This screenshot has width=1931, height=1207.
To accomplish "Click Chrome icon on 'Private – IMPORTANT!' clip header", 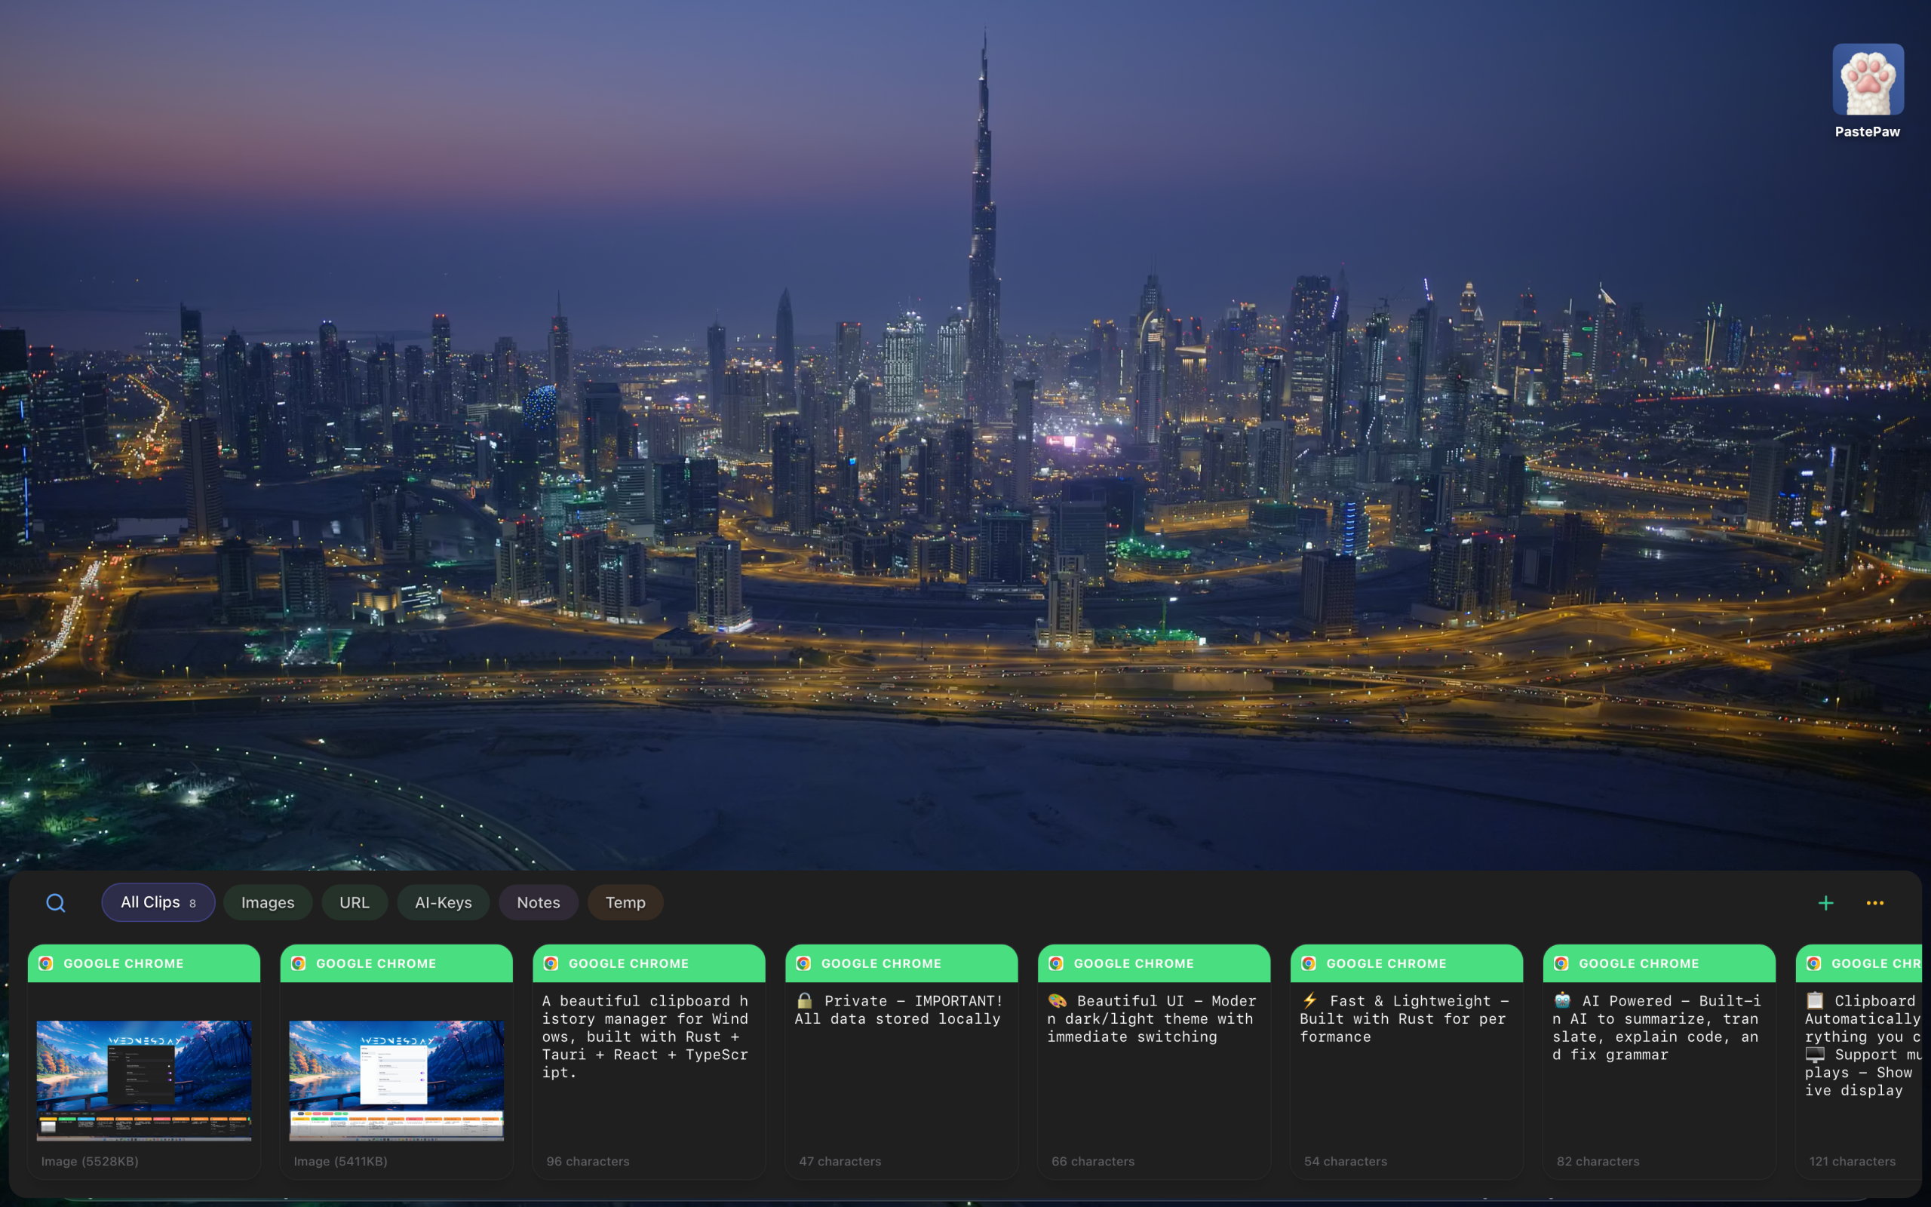I will [x=803, y=963].
